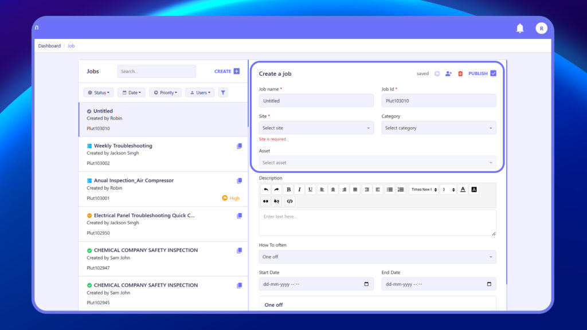Click the CREATE button
Screen dimensions: 587x330
[227, 71]
